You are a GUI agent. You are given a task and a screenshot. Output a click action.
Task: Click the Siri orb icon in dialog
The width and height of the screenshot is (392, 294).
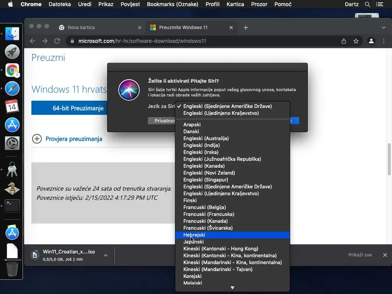(x=129, y=90)
